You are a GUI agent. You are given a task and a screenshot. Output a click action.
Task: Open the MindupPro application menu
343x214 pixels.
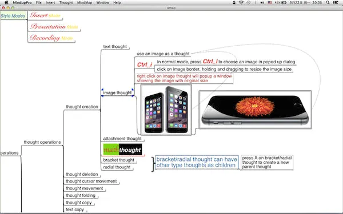coord(22,3)
